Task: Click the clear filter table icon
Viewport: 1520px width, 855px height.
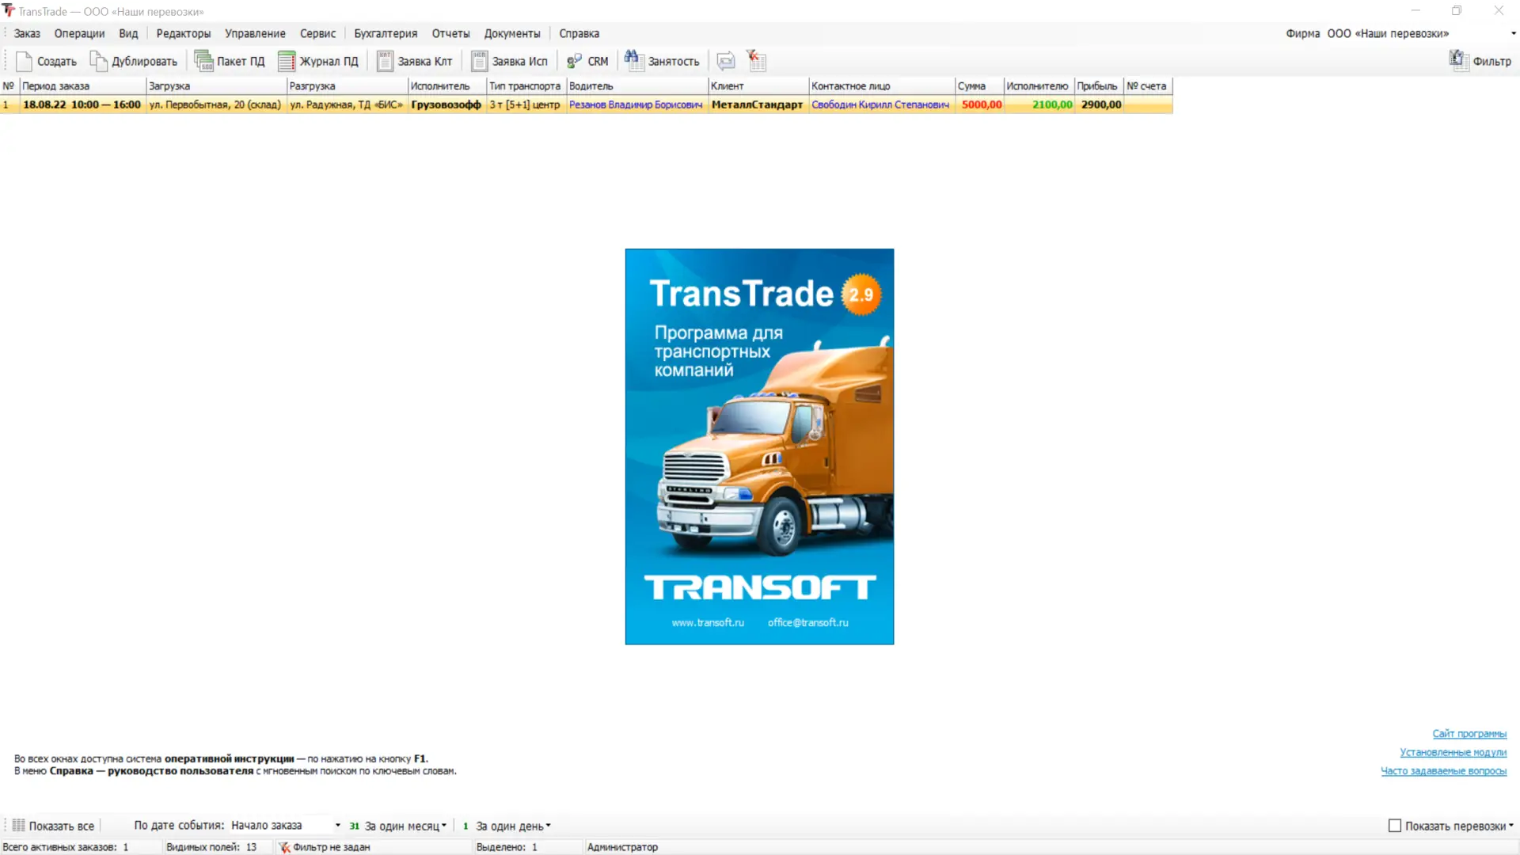Action: [757, 60]
